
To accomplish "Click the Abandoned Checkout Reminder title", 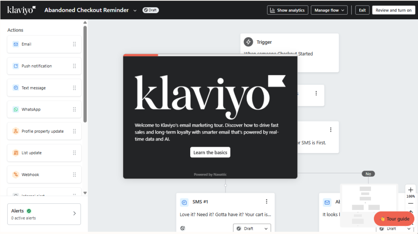I will click(x=87, y=10).
